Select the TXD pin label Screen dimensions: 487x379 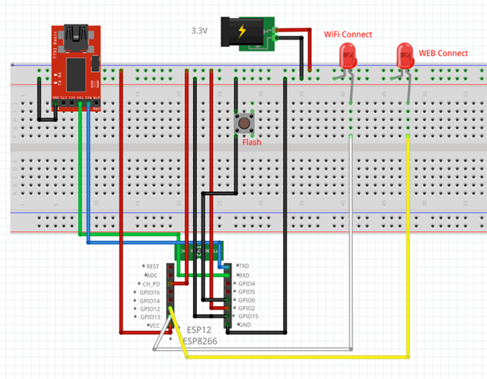pos(243,266)
